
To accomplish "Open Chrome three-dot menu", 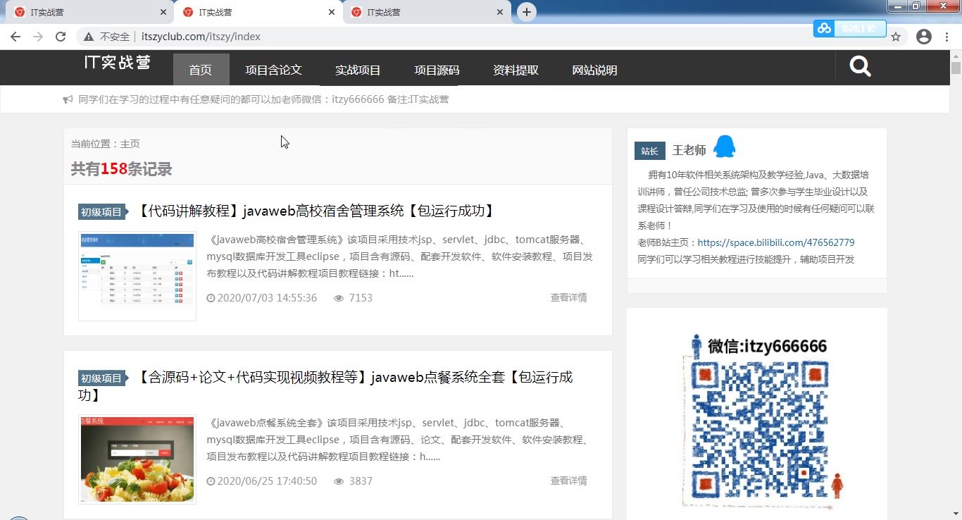I will click(x=948, y=37).
